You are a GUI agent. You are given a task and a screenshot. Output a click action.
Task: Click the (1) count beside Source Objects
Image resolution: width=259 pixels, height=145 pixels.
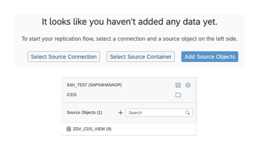point(99,112)
